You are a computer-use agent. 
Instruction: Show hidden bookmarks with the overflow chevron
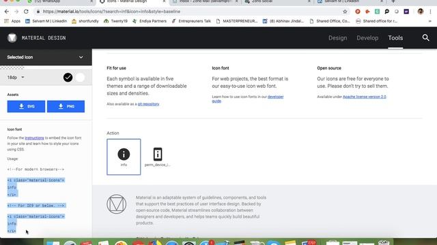click(x=430, y=21)
